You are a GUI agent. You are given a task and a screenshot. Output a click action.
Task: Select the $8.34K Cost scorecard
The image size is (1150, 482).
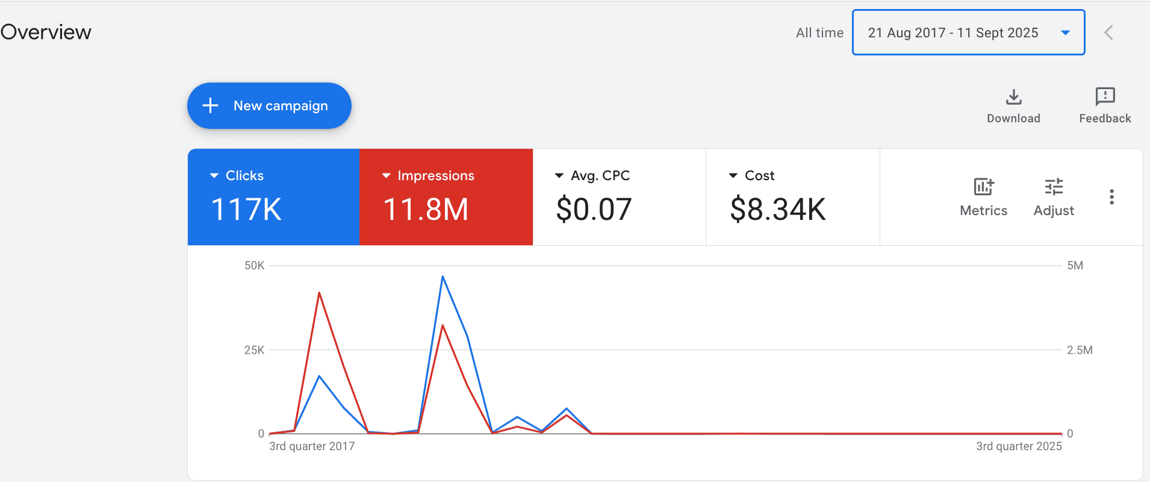tap(792, 197)
